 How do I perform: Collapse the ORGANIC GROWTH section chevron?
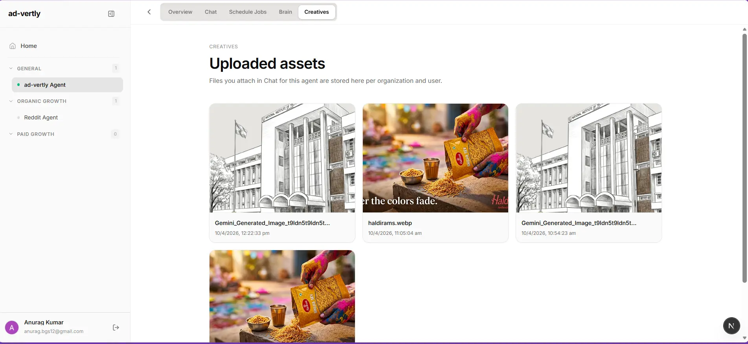pos(11,101)
